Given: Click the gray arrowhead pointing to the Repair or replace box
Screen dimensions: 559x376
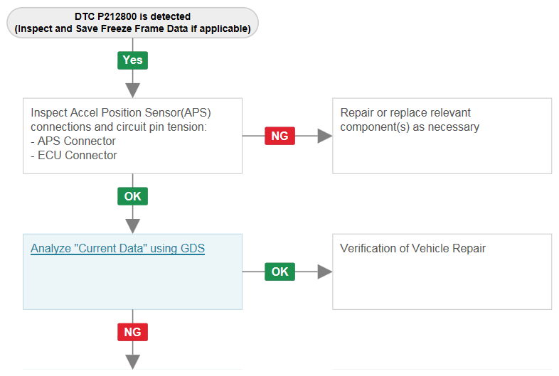Looking at the screenshot, I should [324, 136].
